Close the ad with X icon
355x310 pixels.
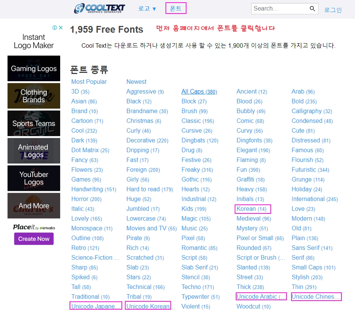coord(61,27)
